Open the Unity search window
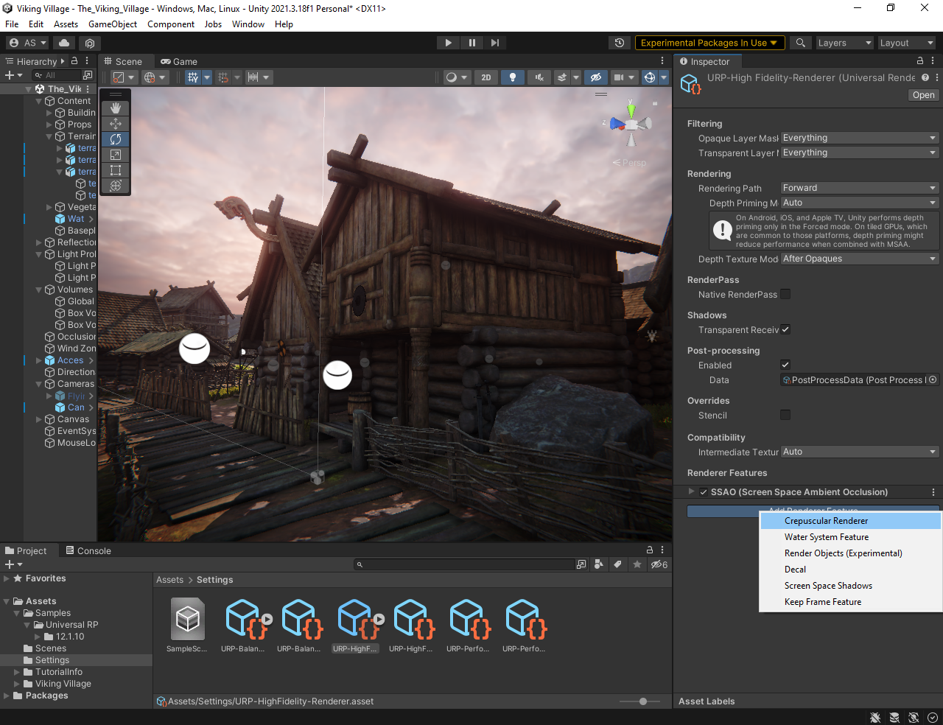The height and width of the screenshot is (725, 943). 800,42
